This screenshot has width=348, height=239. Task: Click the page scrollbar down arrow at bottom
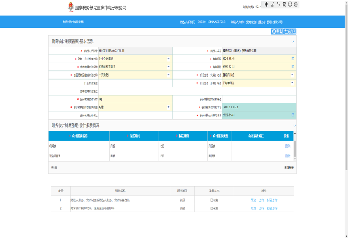pos(346,237)
